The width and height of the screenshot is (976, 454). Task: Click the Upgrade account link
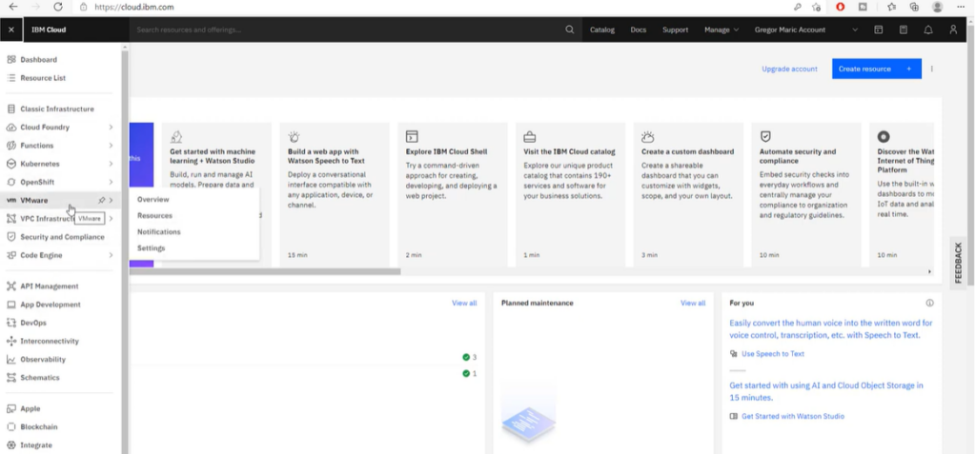point(789,69)
